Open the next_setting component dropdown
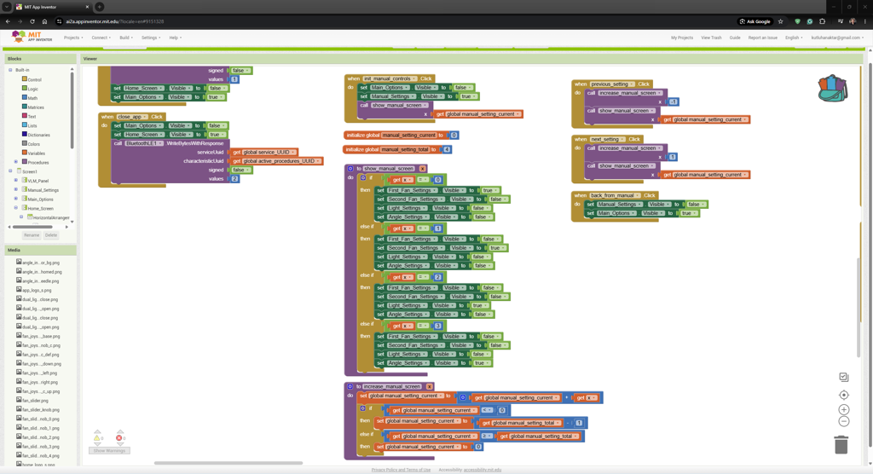The height and width of the screenshot is (474, 873). click(607, 139)
